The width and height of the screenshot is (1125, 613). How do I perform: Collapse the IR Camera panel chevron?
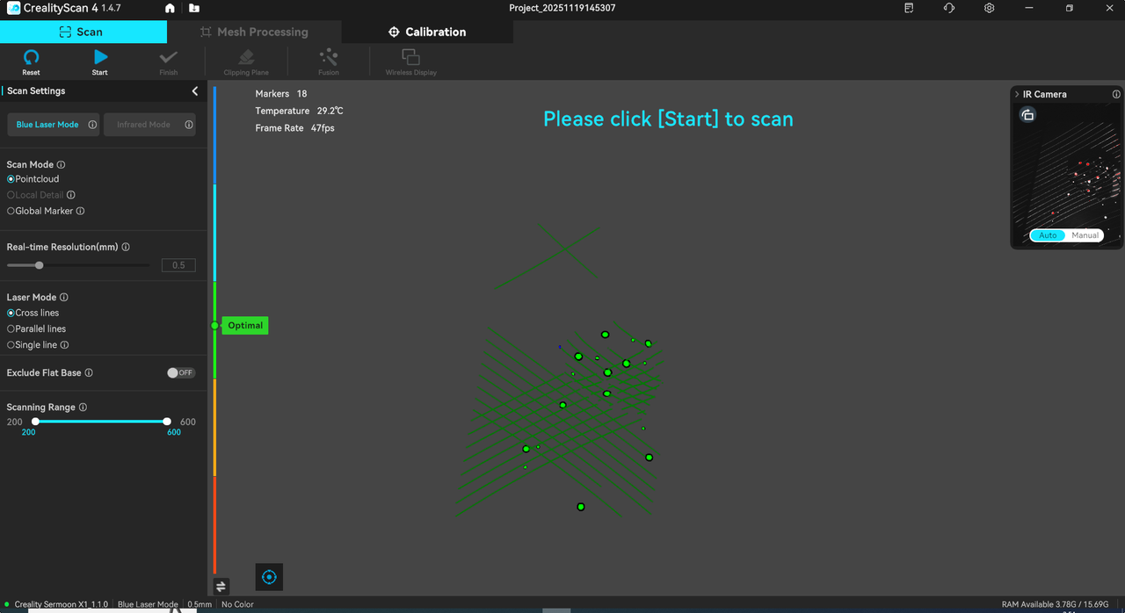click(1017, 94)
